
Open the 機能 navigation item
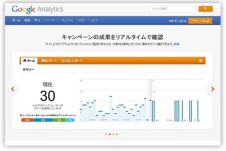tap(27, 20)
